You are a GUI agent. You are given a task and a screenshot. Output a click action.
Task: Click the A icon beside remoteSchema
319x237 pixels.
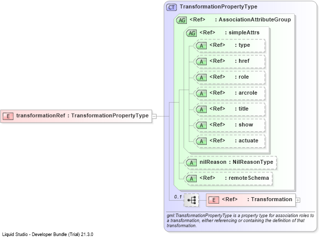(191, 179)
